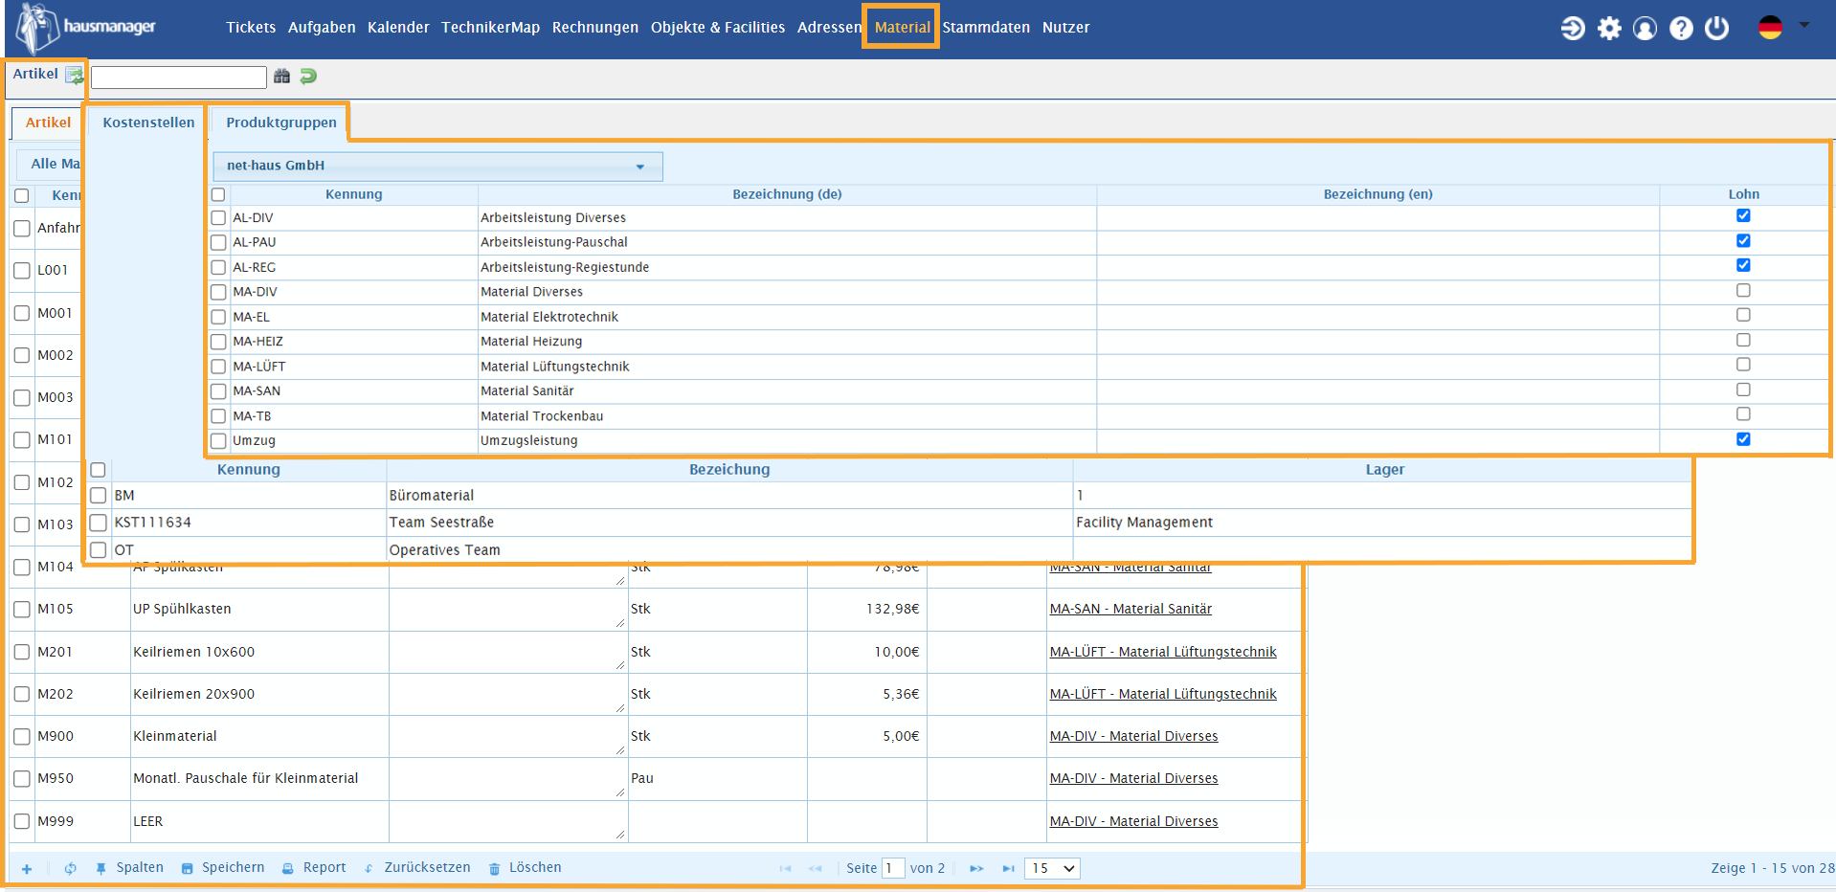
Task: Click the Material Lüftungstechnik cell
Action: click(x=787, y=367)
